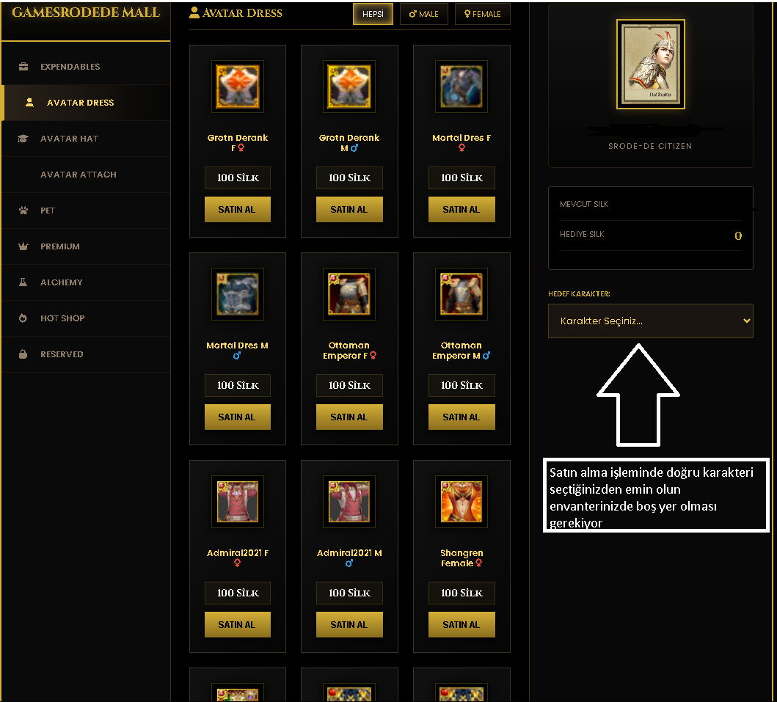Image resolution: width=777 pixels, height=702 pixels.
Task: Select the Pet paw icon
Action: coord(23,211)
